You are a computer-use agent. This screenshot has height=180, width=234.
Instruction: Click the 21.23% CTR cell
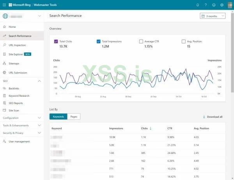click(x=172, y=145)
